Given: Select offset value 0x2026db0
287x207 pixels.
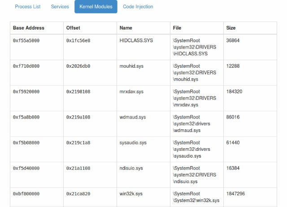Looking at the screenshot, I should pos(78,66).
